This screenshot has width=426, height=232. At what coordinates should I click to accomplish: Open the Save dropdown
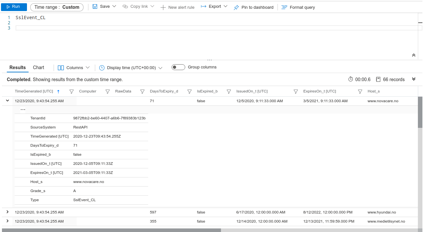tap(104, 6)
